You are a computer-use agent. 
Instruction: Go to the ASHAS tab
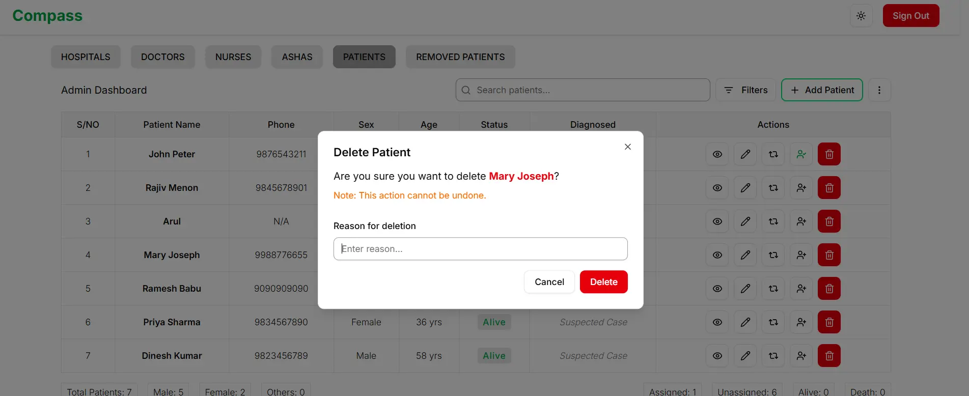point(297,57)
